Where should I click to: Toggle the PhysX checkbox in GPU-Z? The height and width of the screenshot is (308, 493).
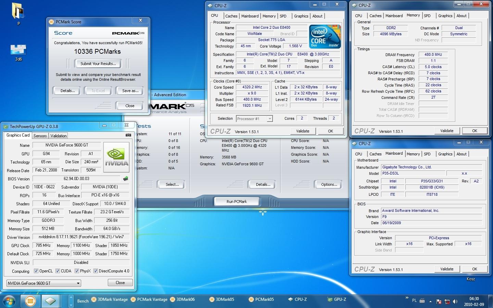(77, 271)
